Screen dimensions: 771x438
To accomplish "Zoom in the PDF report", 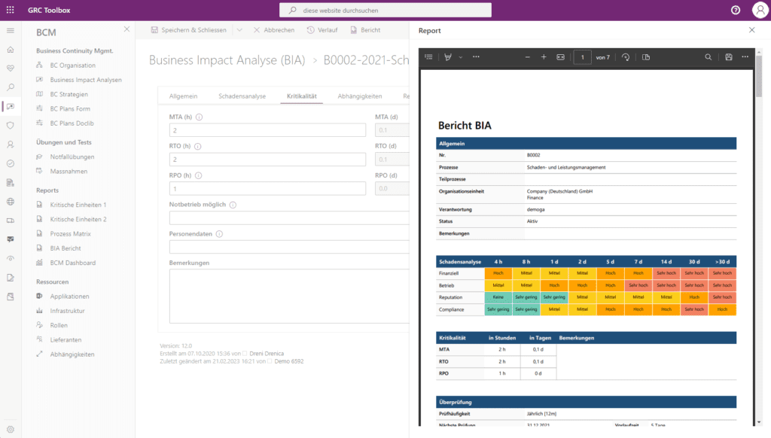I will pyautogui.click(x=544, y=57).
